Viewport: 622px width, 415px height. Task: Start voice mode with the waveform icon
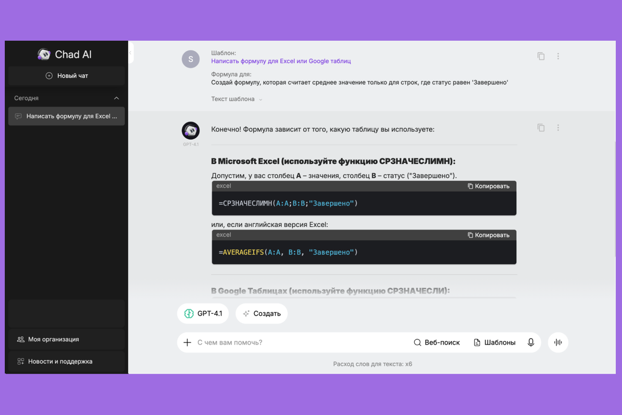(x=558, y=342)
